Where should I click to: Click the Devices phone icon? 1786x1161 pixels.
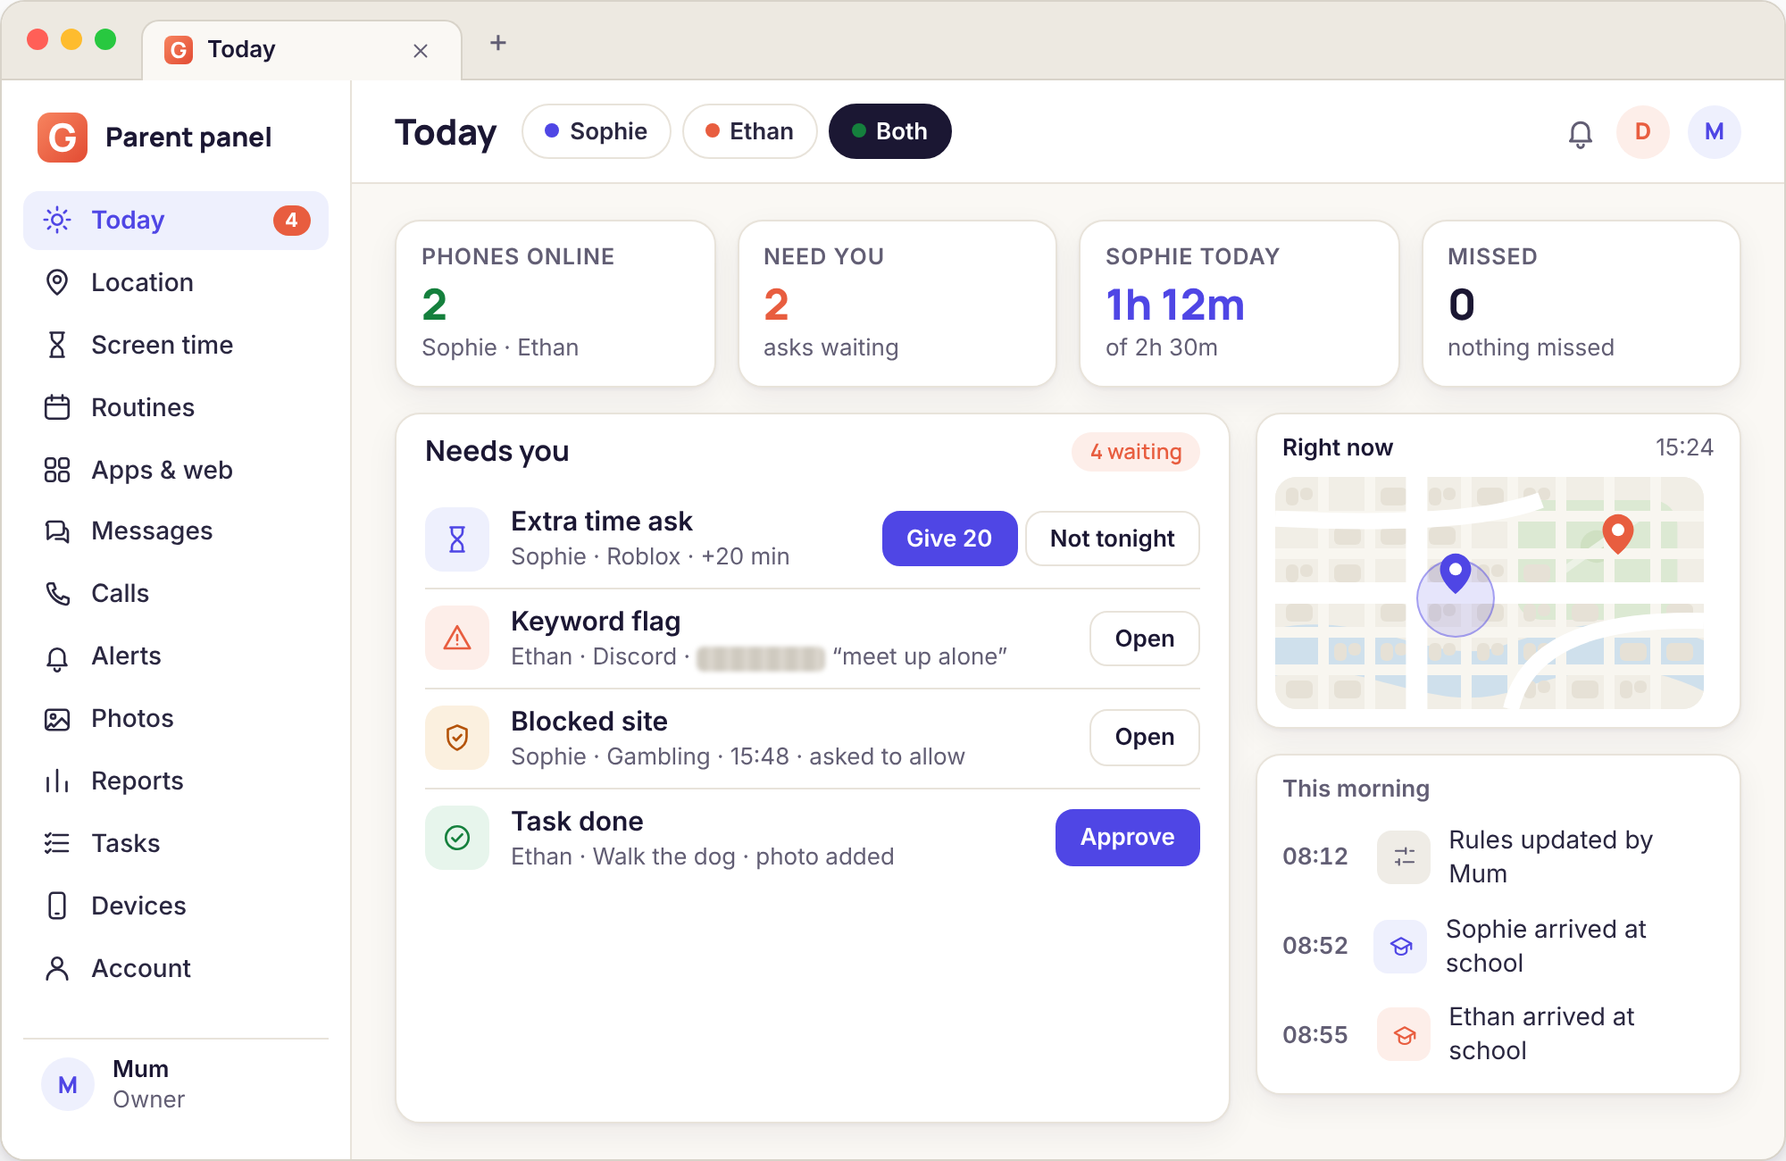57,906
